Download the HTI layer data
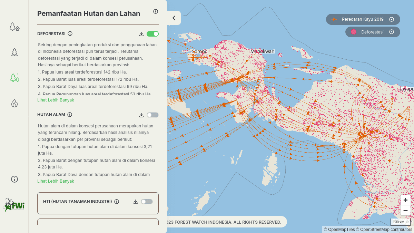Viewport: 414px width, 233px height. pos(136,202)
